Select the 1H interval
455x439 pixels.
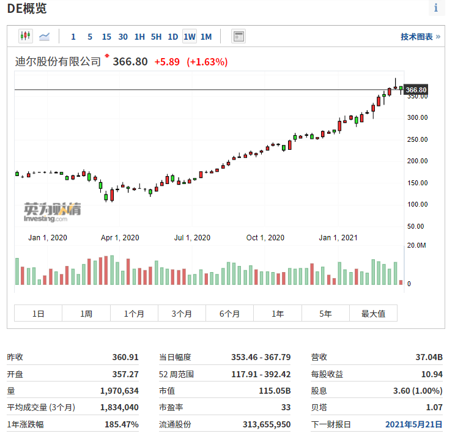point(139,37)
